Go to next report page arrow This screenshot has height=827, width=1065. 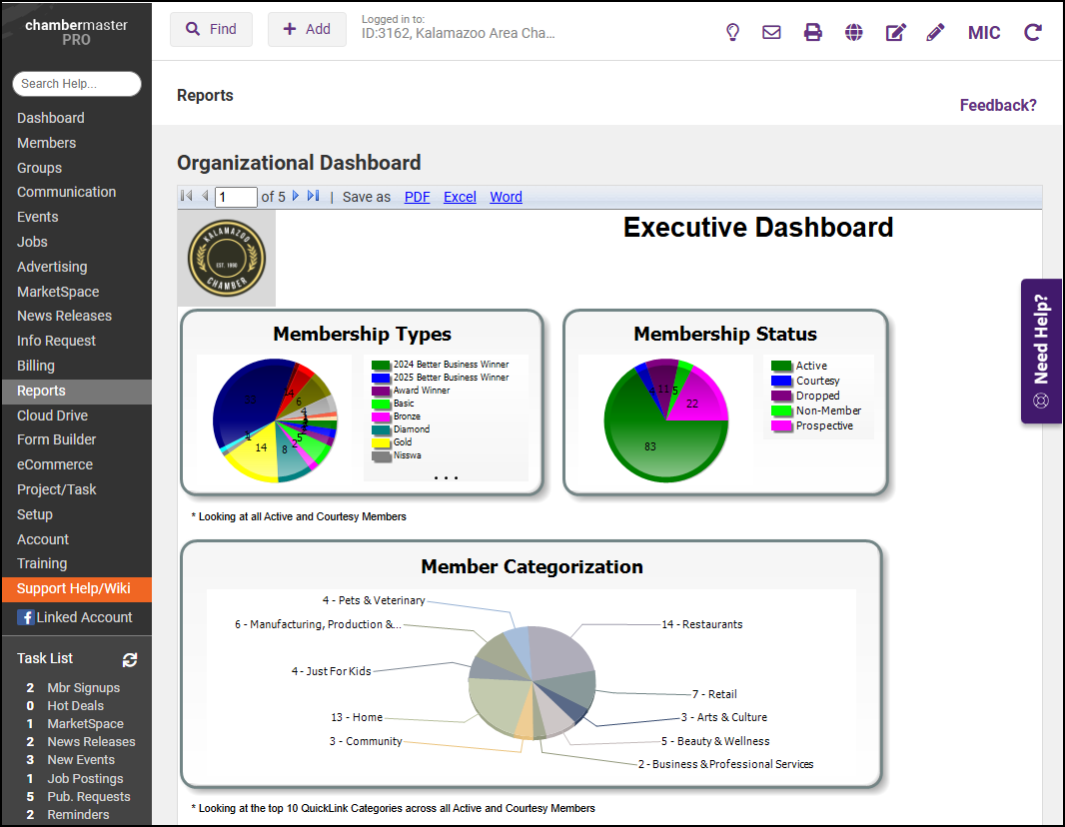click(x=296, y=197)
